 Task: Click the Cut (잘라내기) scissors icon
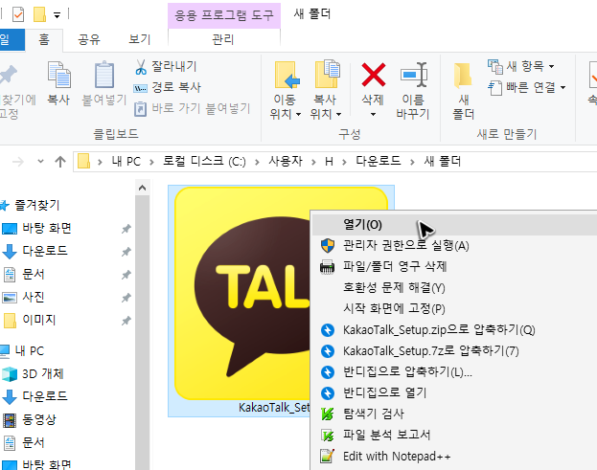[141, 67]
